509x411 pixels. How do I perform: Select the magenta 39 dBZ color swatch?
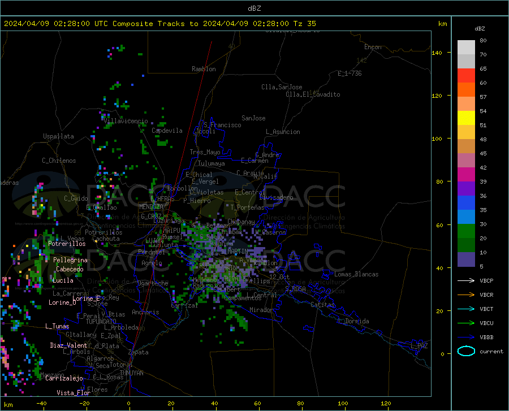(x=466, y=175)
